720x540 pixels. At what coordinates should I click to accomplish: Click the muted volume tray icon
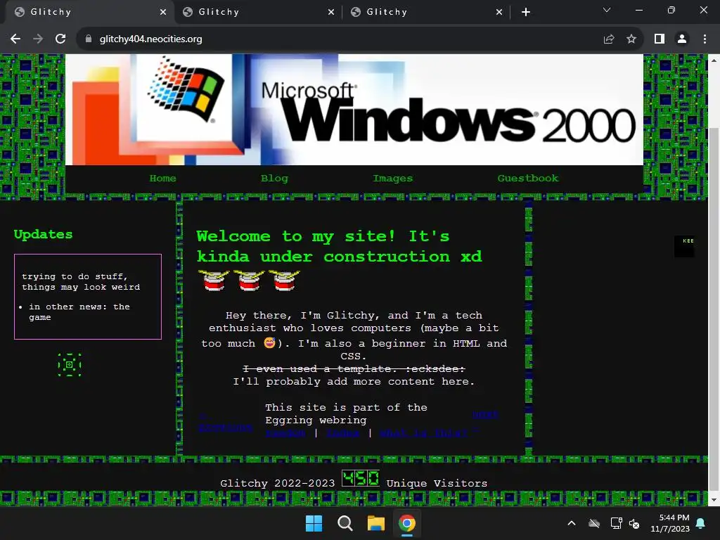click(634, 523)
